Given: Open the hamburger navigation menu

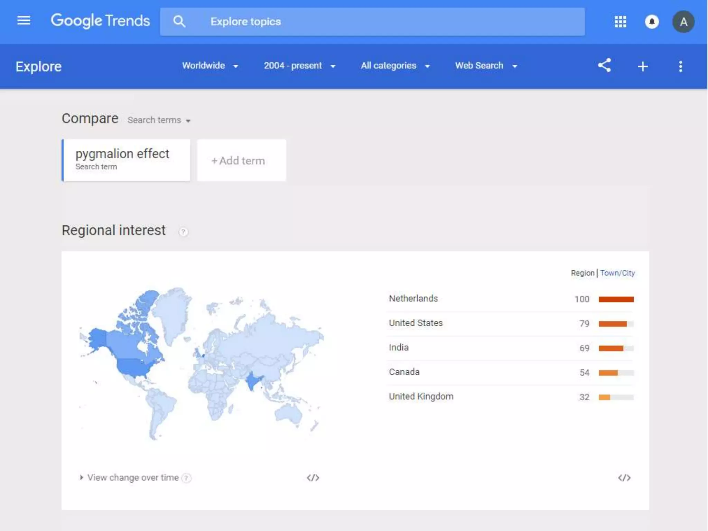Looking at the screenshot, I should [24, 21].
